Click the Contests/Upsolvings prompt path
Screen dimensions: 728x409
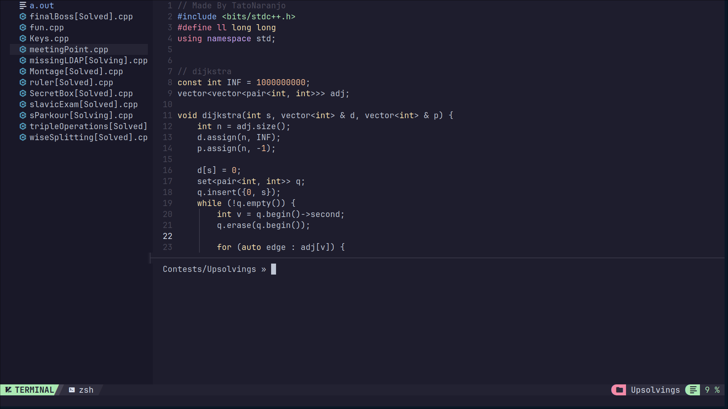pyautogui.click(x=209, y=269)
